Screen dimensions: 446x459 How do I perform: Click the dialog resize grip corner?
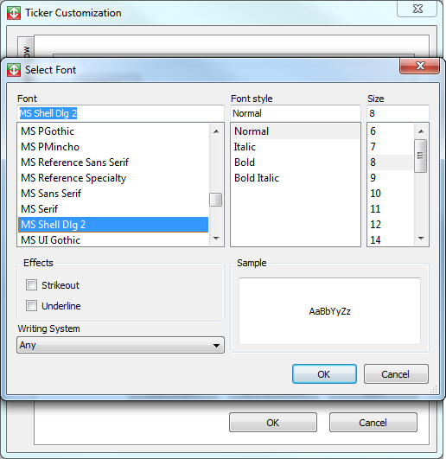434,389
